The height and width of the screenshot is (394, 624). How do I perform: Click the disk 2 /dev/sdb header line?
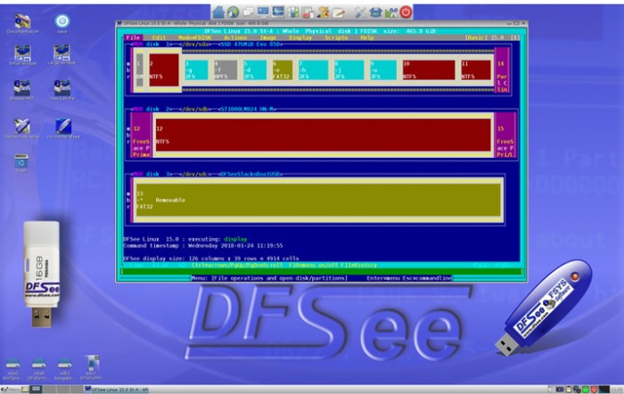[203, 109]
